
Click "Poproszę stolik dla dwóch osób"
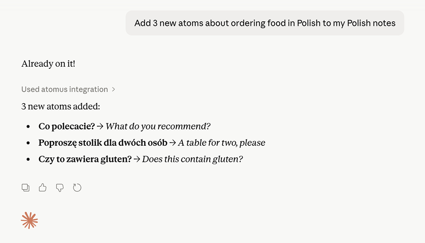pyautogui.click(x=103, y=143)
